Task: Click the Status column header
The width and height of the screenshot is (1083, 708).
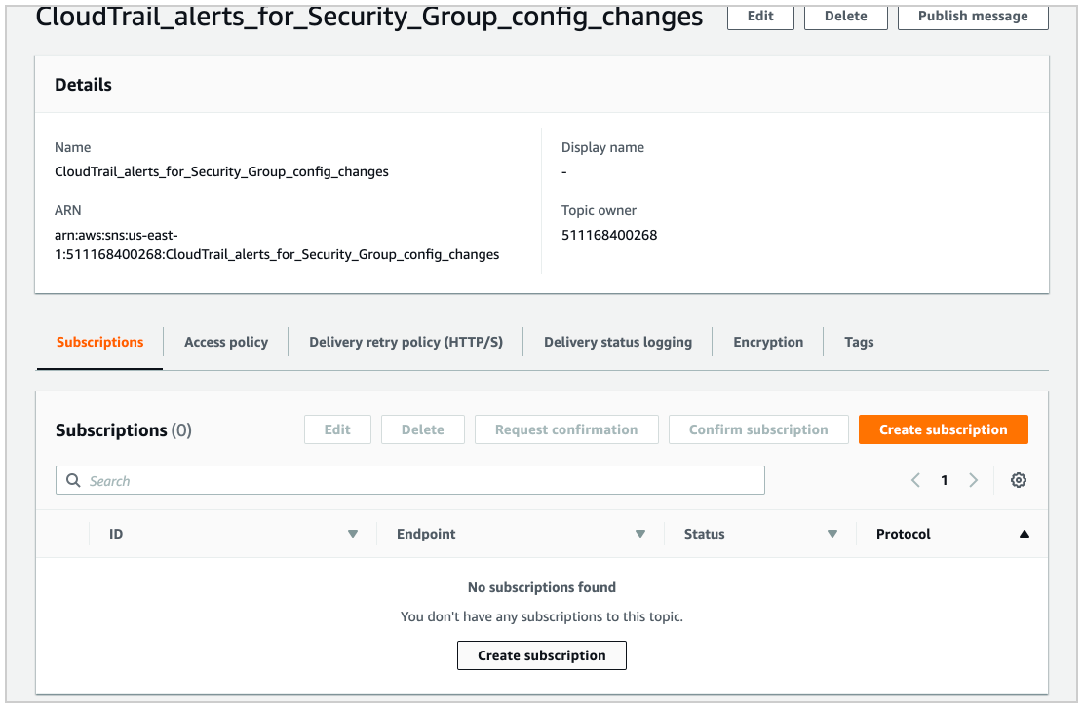Action: (705, 534)
